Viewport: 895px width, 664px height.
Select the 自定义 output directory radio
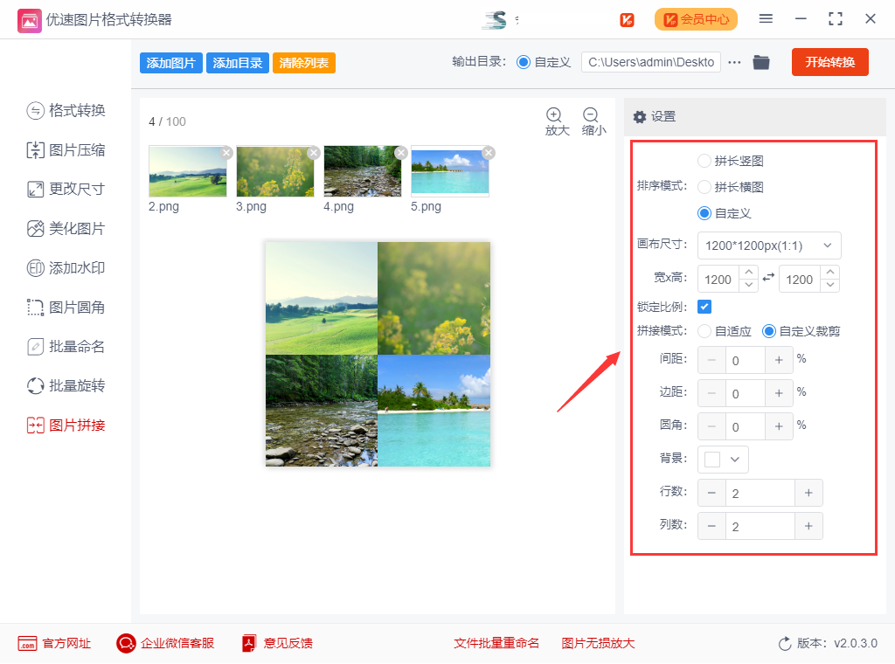tap(524, 62)
